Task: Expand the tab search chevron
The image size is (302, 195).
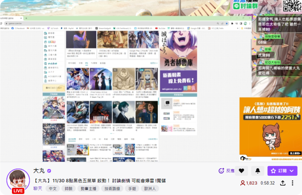Action: [x=231, y=18]
